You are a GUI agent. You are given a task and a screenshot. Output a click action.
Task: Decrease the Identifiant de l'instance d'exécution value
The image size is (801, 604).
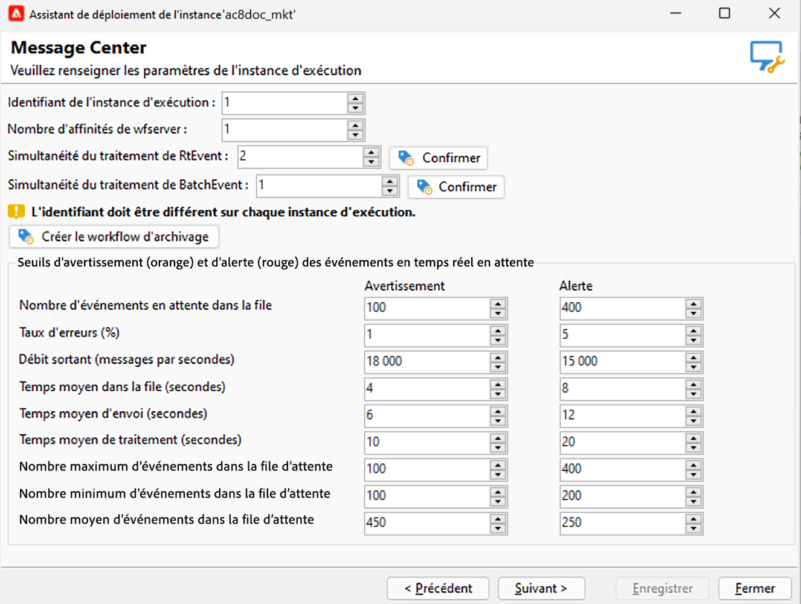pos(356,108)
